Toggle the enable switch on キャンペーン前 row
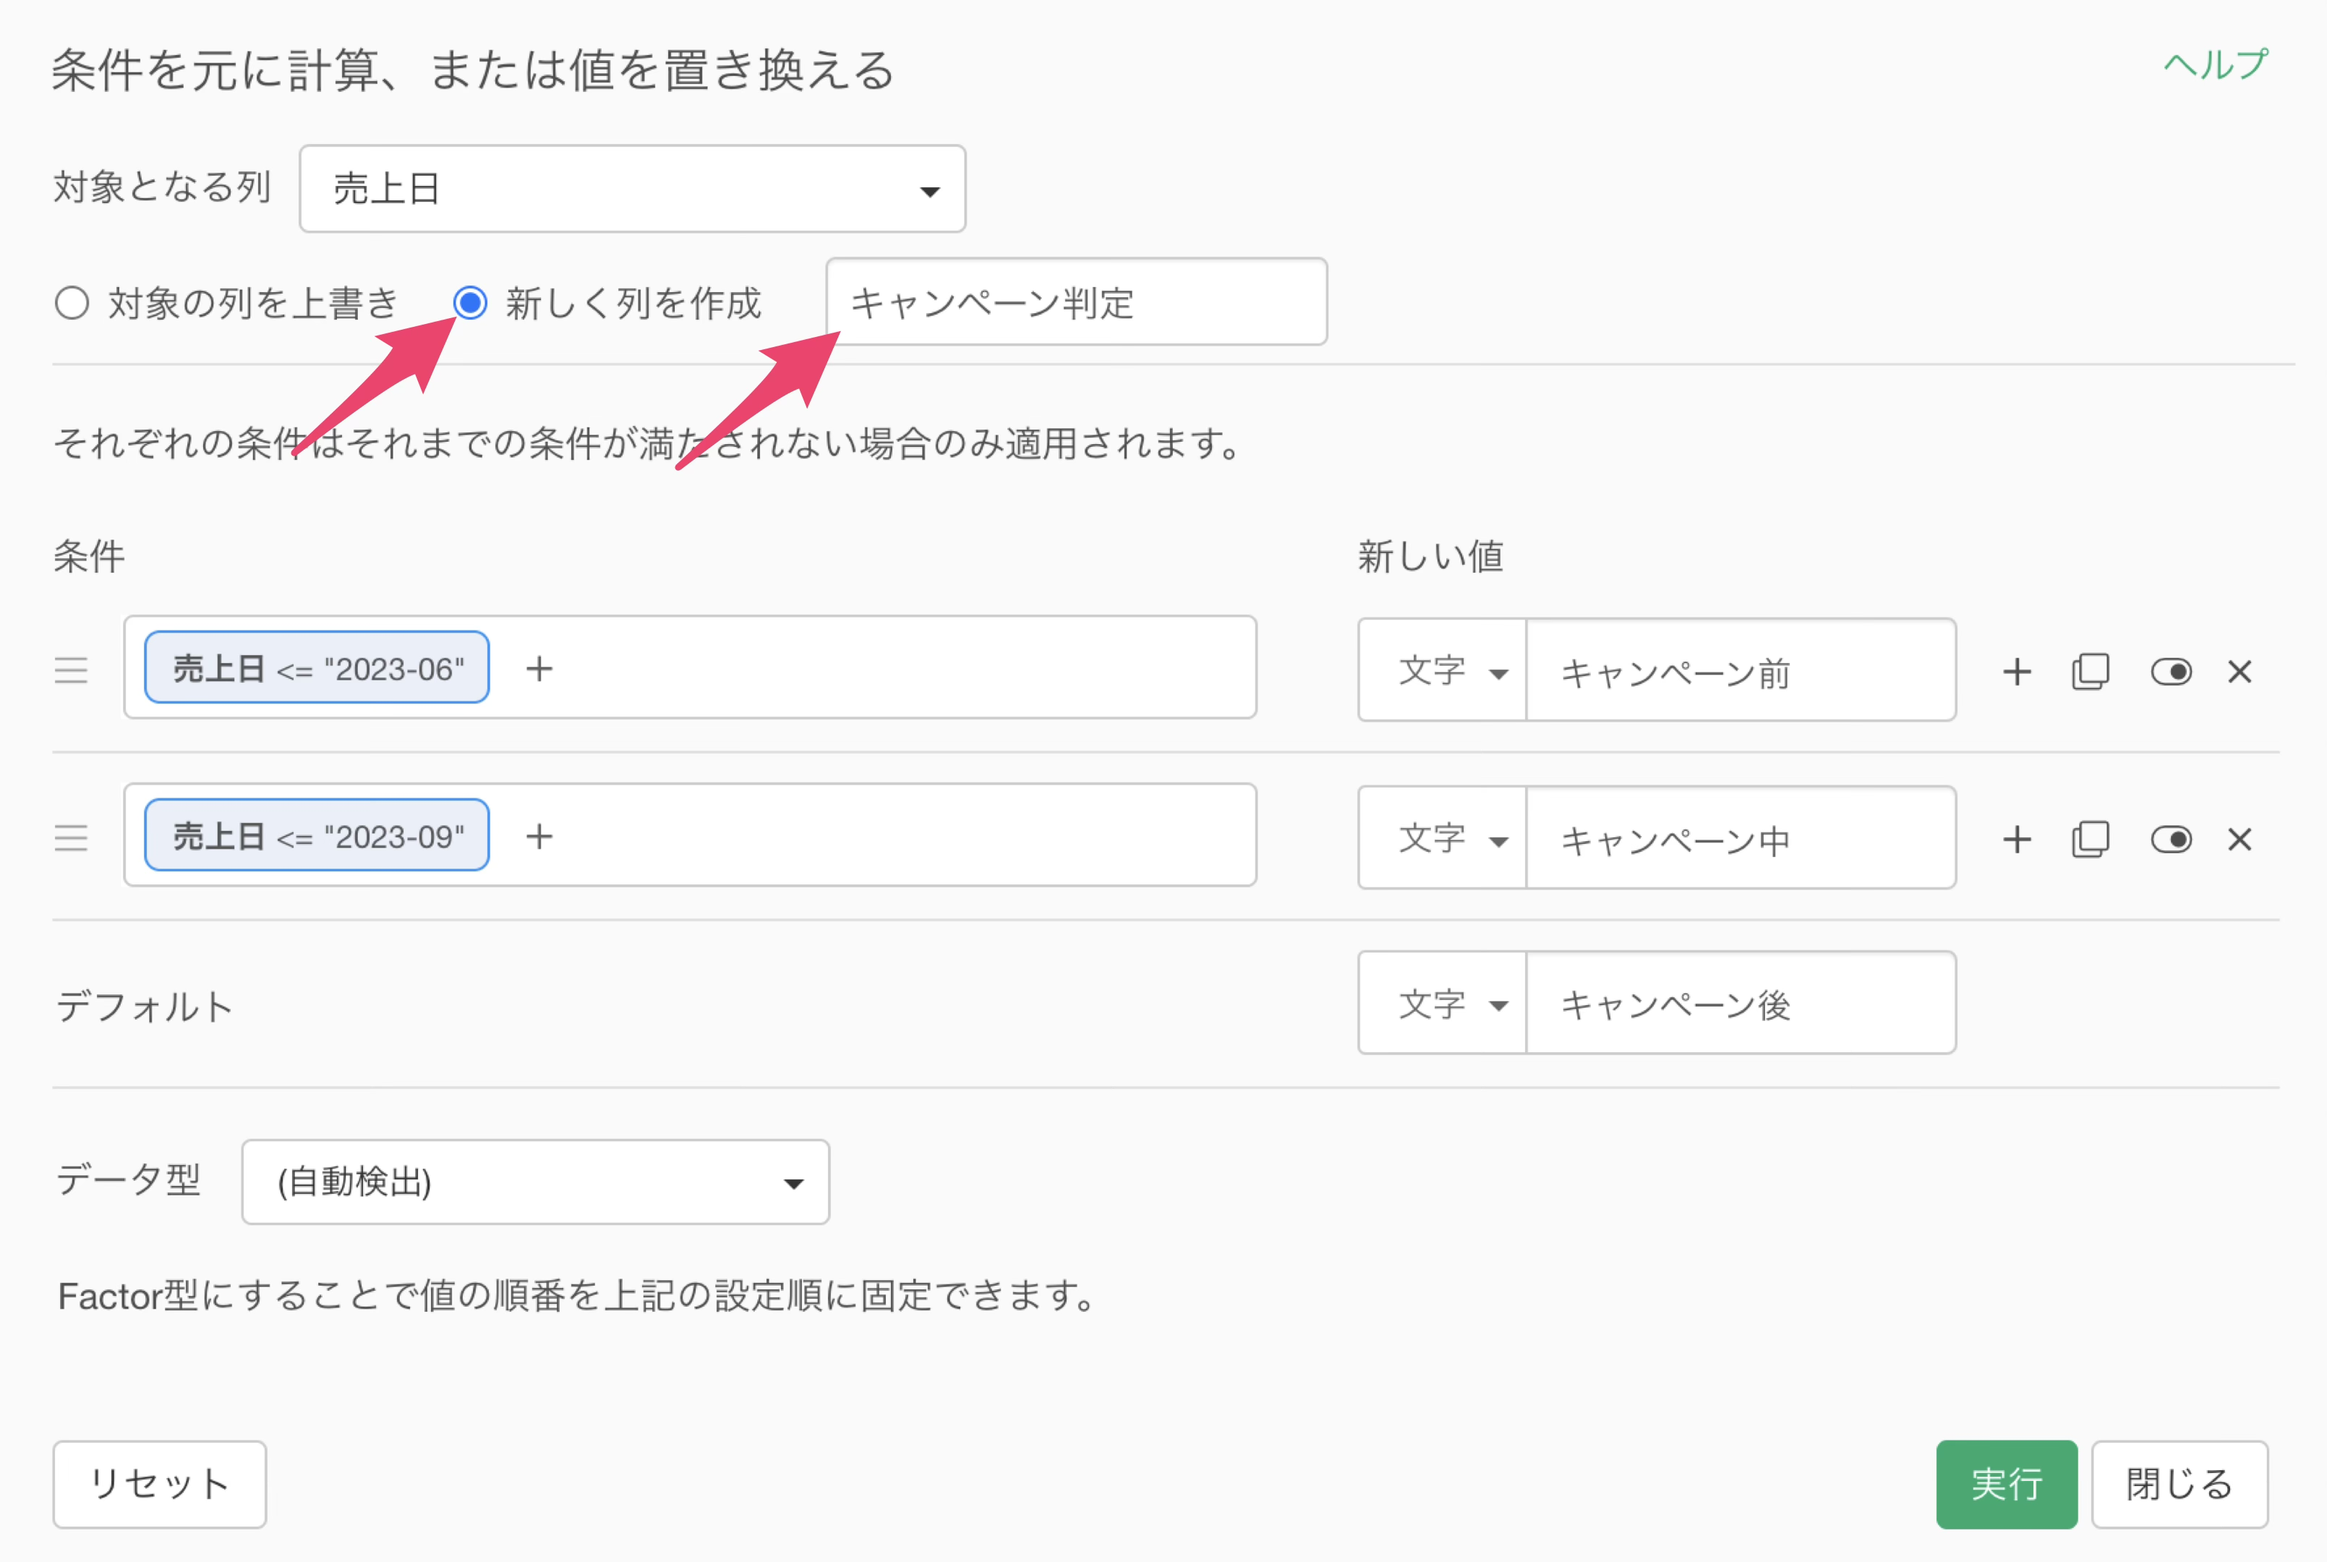2327x1562 pixels. [2171, 671]
